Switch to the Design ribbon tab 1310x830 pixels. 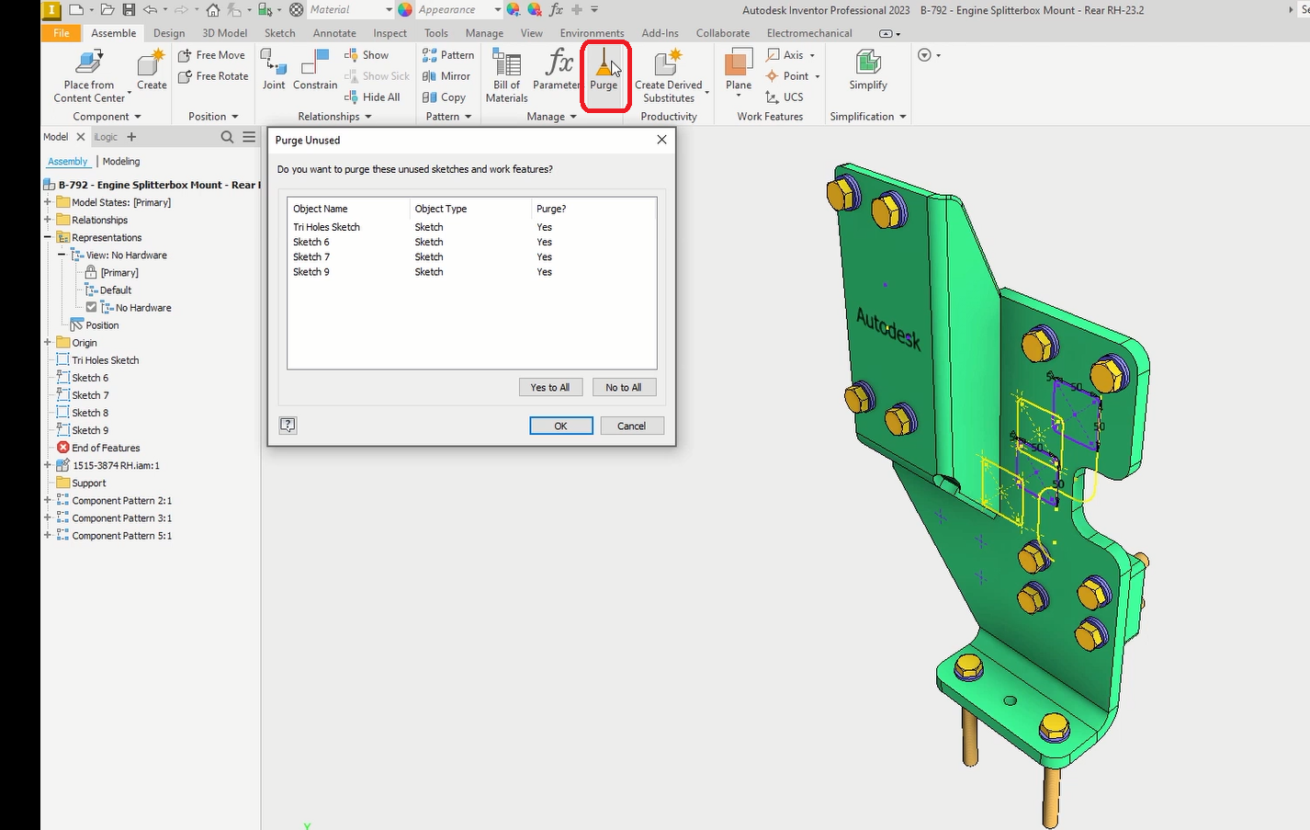[x=169, y=33]
